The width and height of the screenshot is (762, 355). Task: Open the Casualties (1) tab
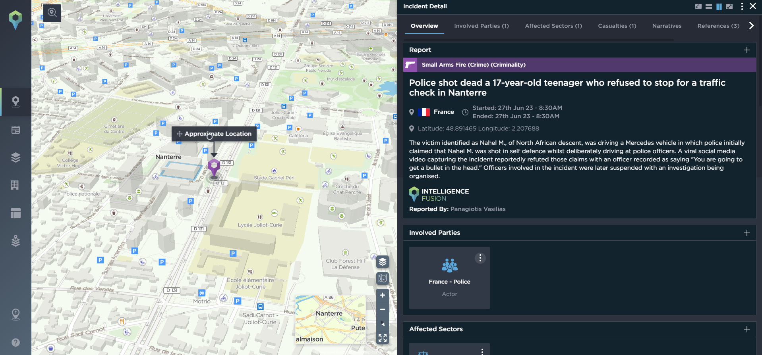617,26
